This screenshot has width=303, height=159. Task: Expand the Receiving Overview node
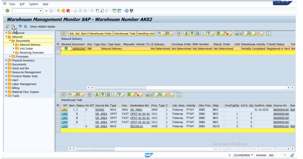coord(14,52)
